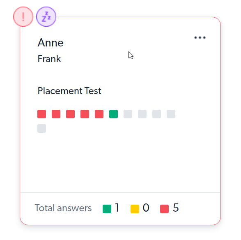Viewport: 241px width, 240px height.
Task: Click the gray square on second row
Action: (x=41, y=128)
